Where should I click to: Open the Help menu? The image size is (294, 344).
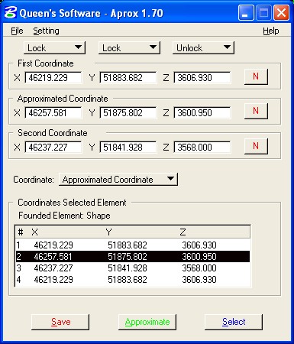point(271,31)
